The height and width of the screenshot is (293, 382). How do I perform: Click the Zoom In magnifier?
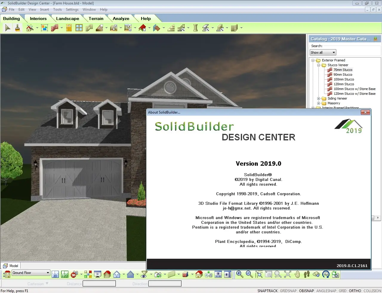(x=240, y=274)
